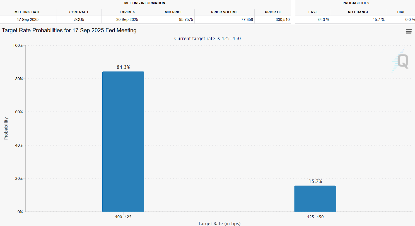415x226 pixels.
Task: Click the MEETING INFORMATION section header
Action: click(x=144, y=3)
